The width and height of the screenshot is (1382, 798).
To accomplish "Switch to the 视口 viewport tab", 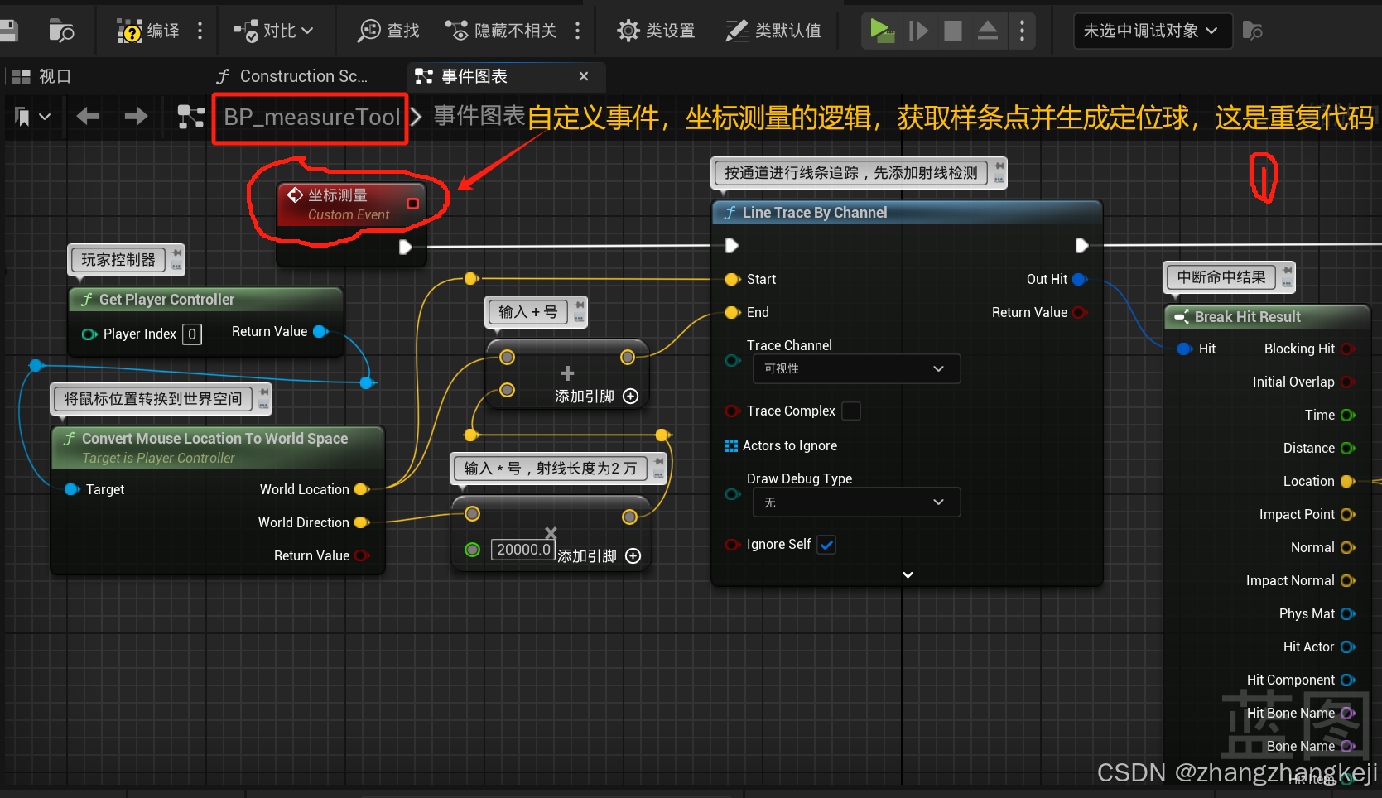I will (41, 76).
